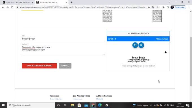Switch to News from California tab

[x=18, y=3]
